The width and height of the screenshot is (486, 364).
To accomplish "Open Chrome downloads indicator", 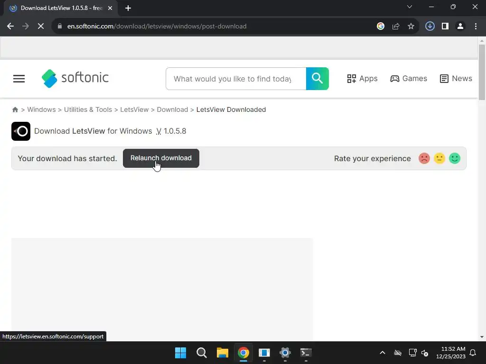I will point(430,27).
